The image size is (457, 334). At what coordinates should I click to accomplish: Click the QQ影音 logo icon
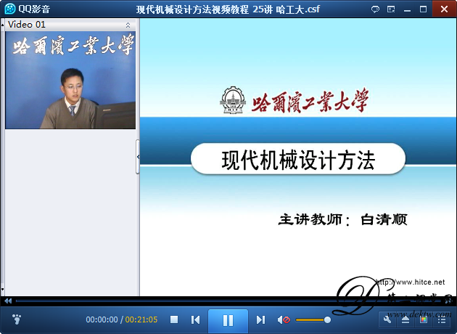click(10, 9)
